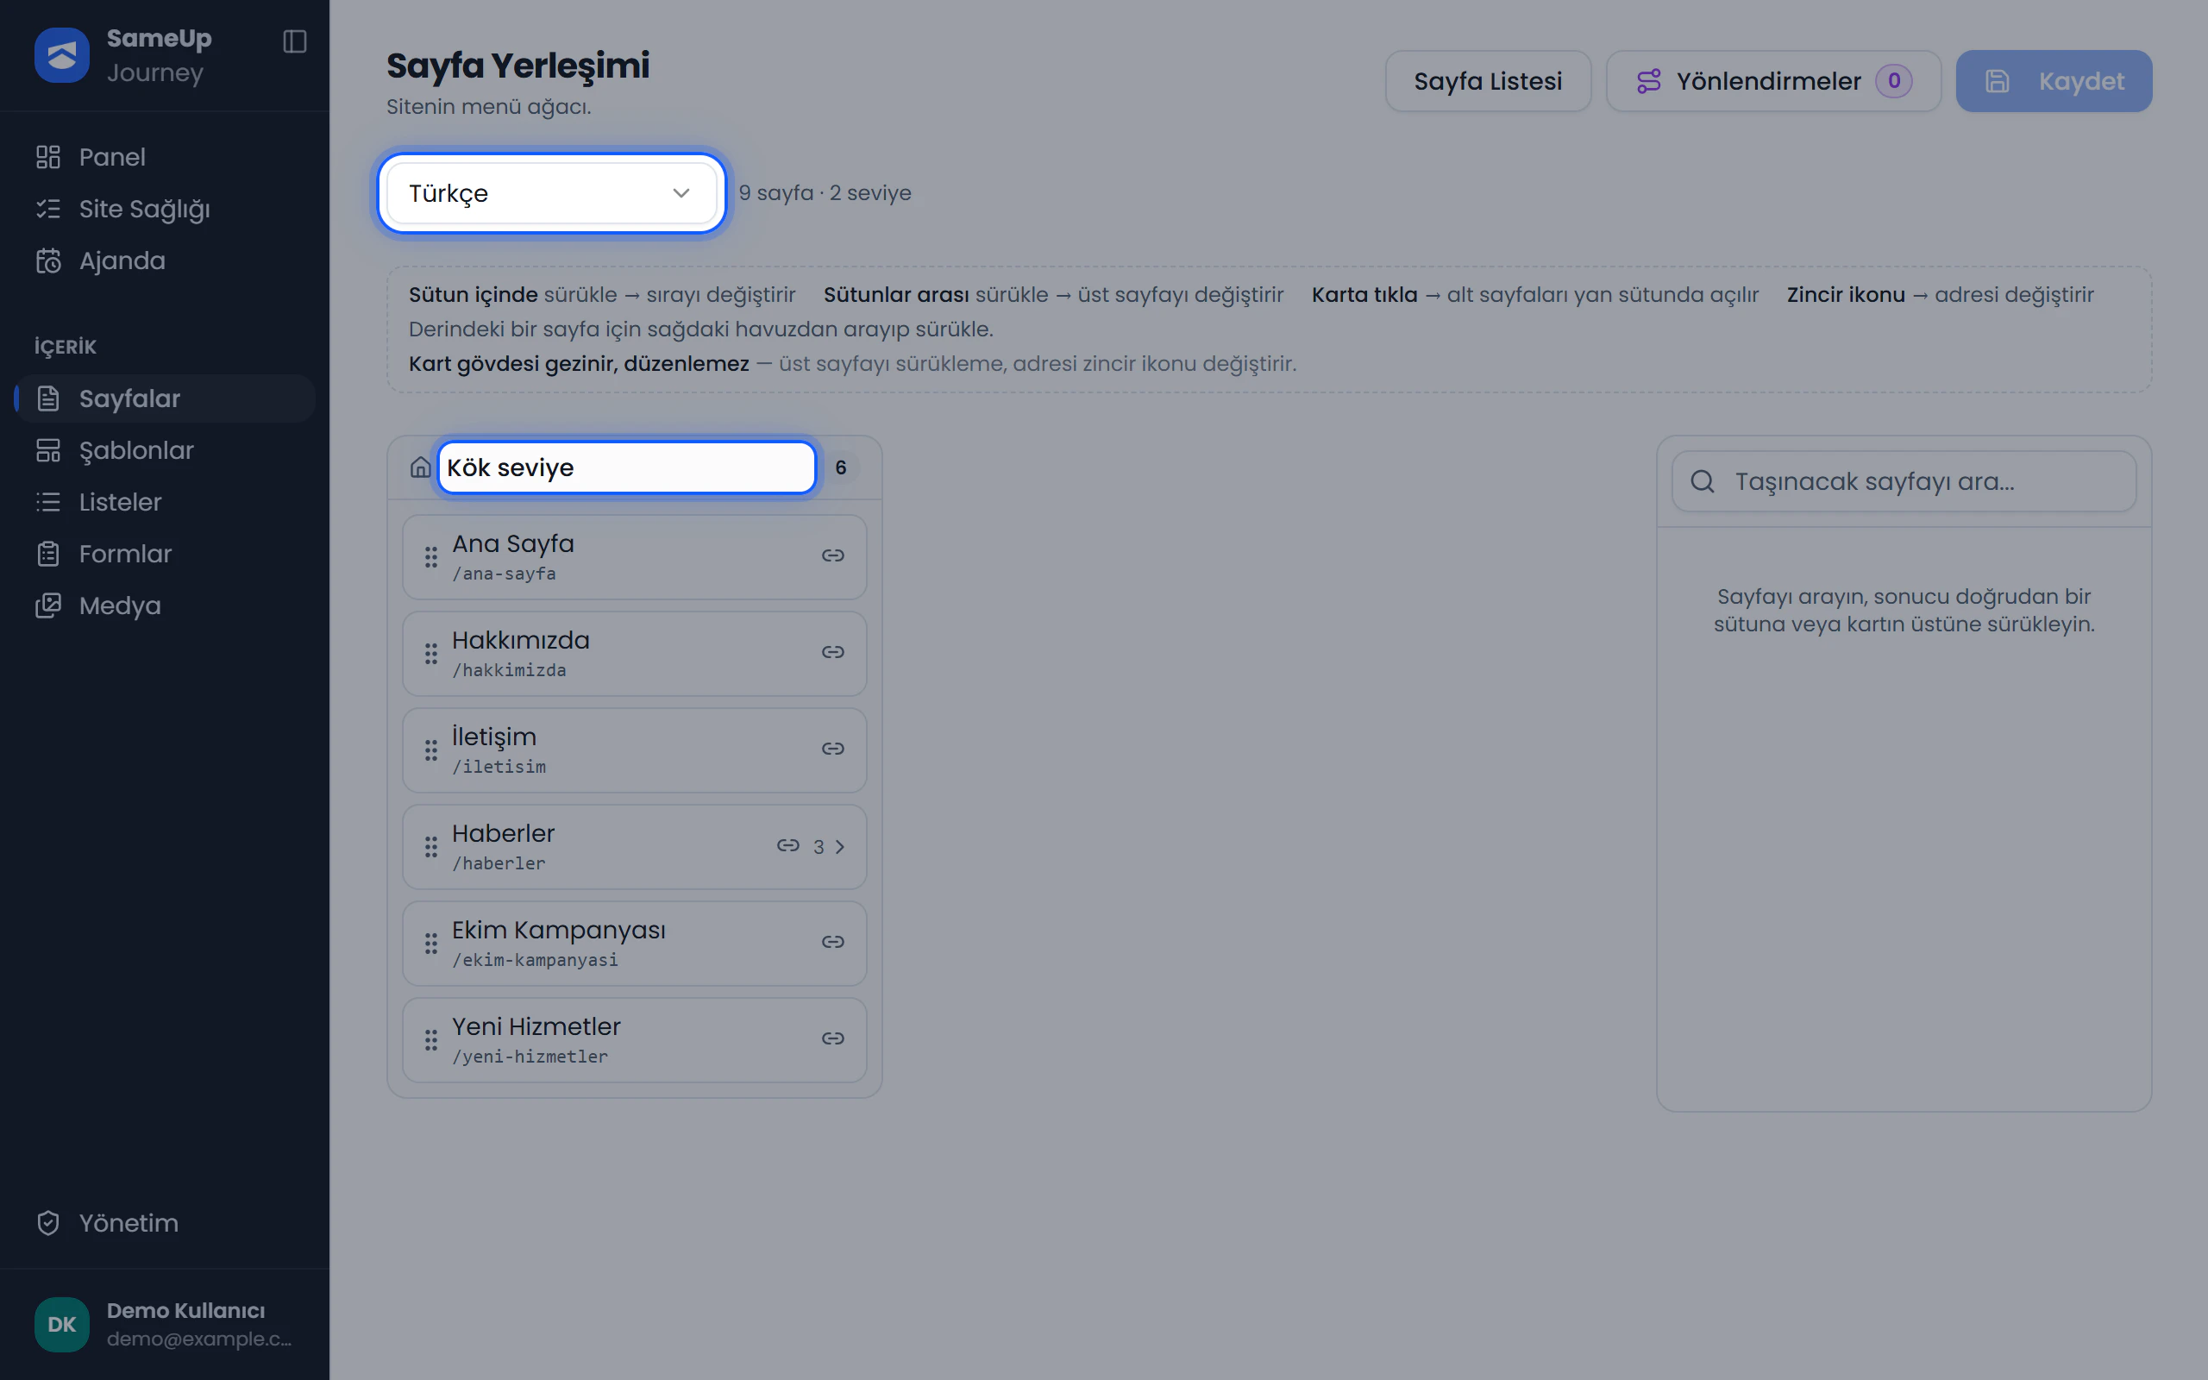
Task: Select the Hakkımızda page title
Action: click(x=520, y=641)
